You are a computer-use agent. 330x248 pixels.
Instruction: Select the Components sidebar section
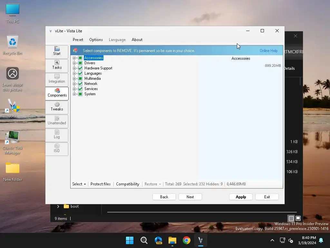click(57, 93)
